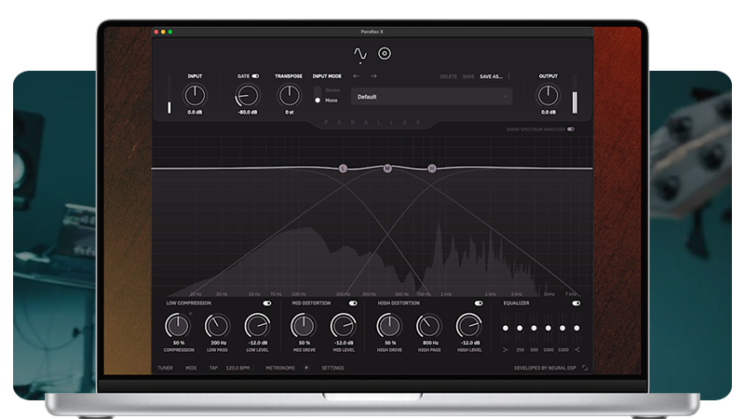Viewport: 745px width, 419px height.
Task: Click the Save preset button
Action: point(468,76)
